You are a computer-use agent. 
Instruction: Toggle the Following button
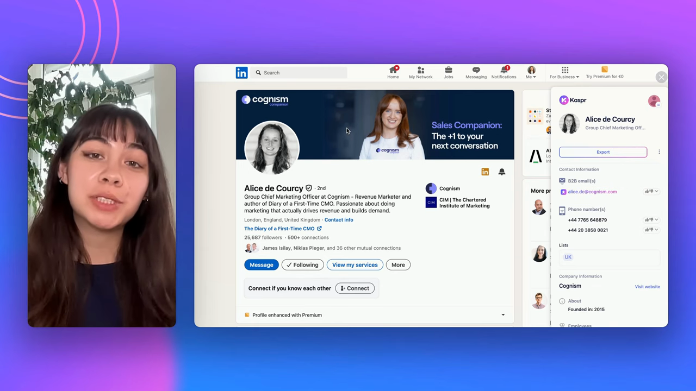(303, 265)
